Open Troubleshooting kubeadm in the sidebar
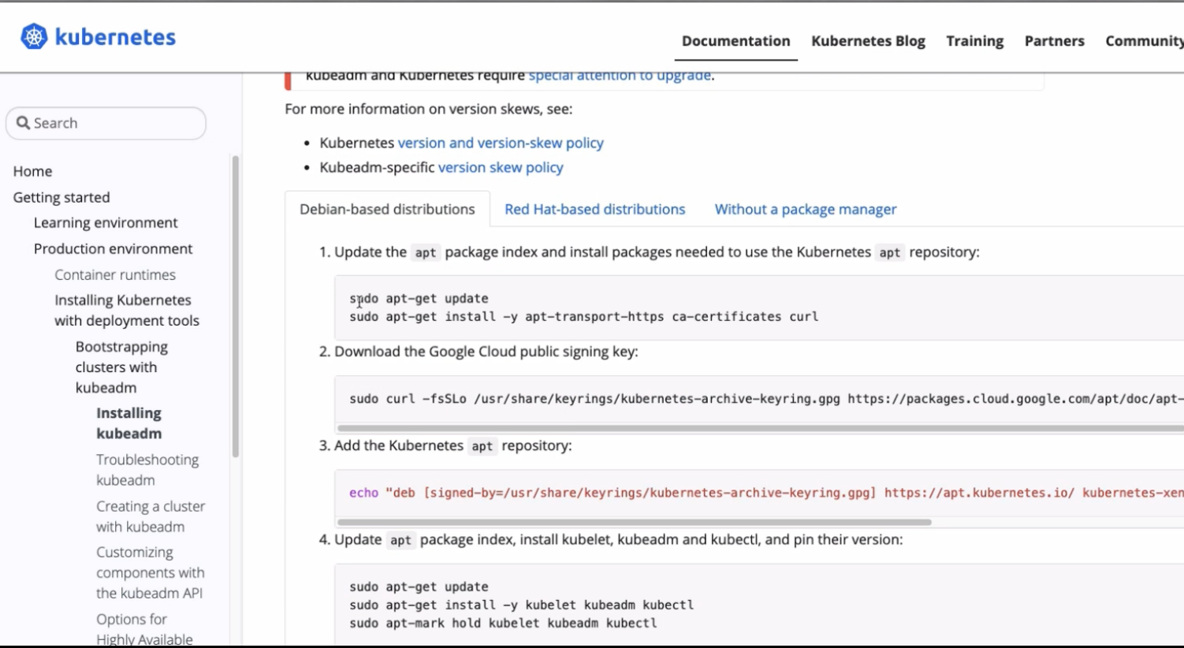 coord(147,470)
